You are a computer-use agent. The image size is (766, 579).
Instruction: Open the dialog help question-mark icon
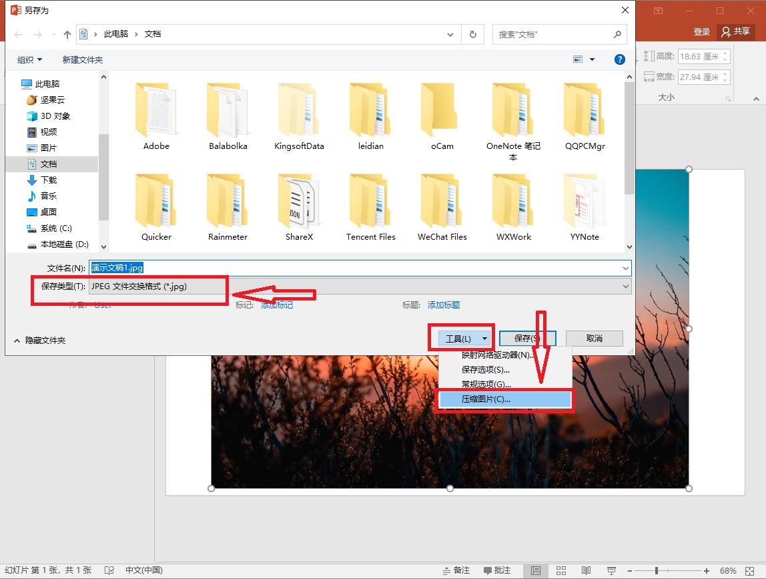click(x=619, y=59)
